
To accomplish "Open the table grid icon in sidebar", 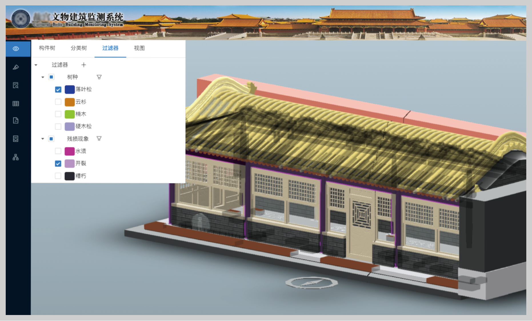I will [x=16, y=104].
